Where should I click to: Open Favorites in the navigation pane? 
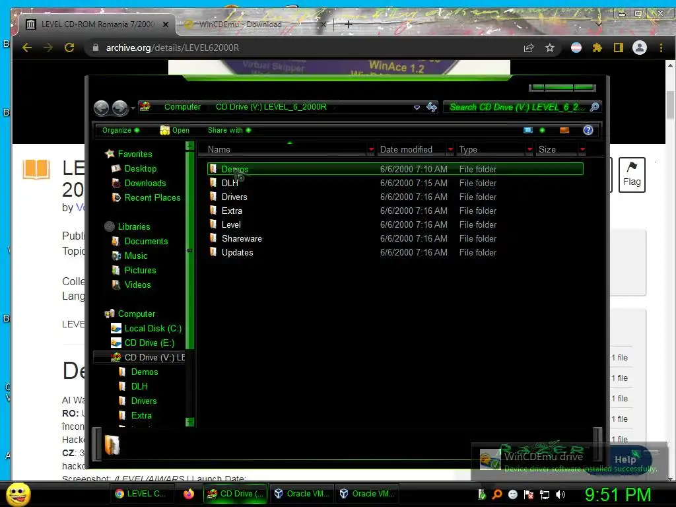pyautogui.click(x=129, y=154)
